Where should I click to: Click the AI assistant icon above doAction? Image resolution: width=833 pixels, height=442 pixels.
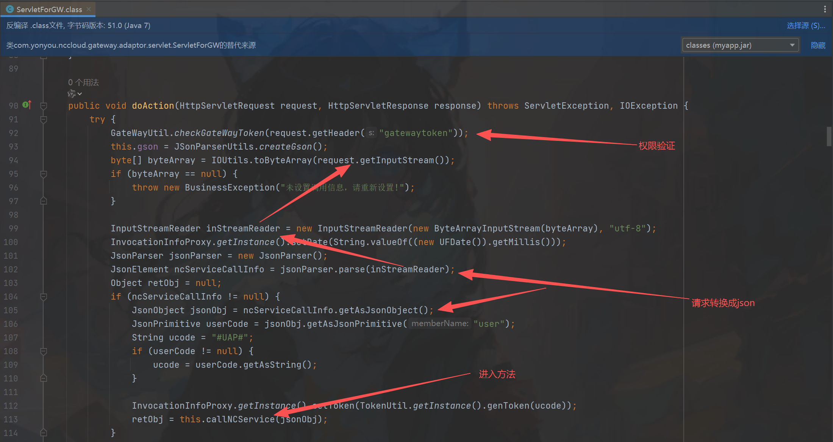pyautogui.click(x=71, y=94)
